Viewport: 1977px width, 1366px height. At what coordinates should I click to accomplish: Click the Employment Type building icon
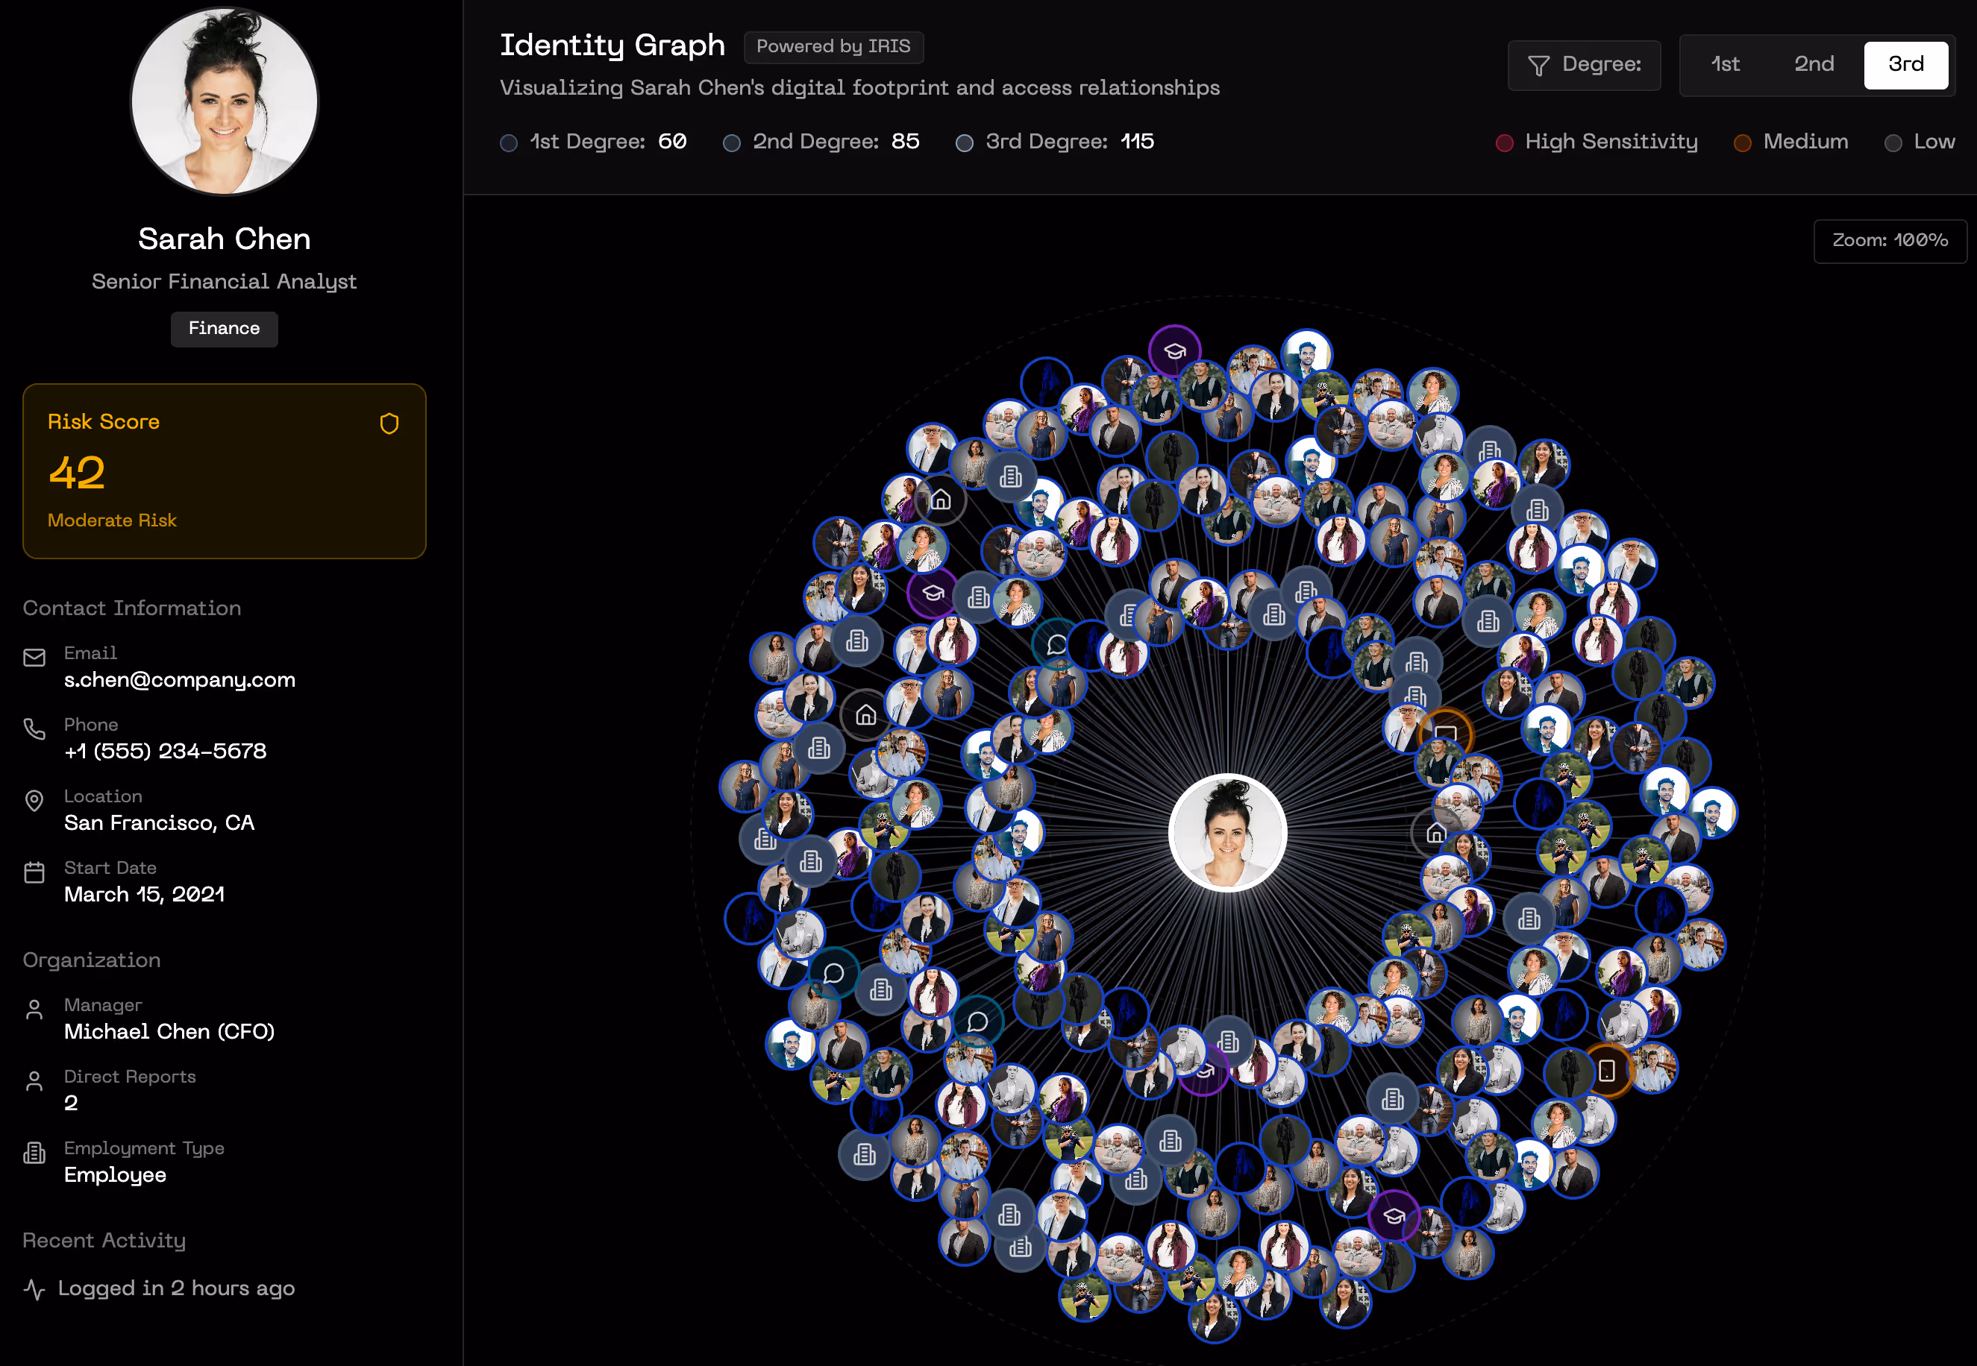[x=34, y=1153]
